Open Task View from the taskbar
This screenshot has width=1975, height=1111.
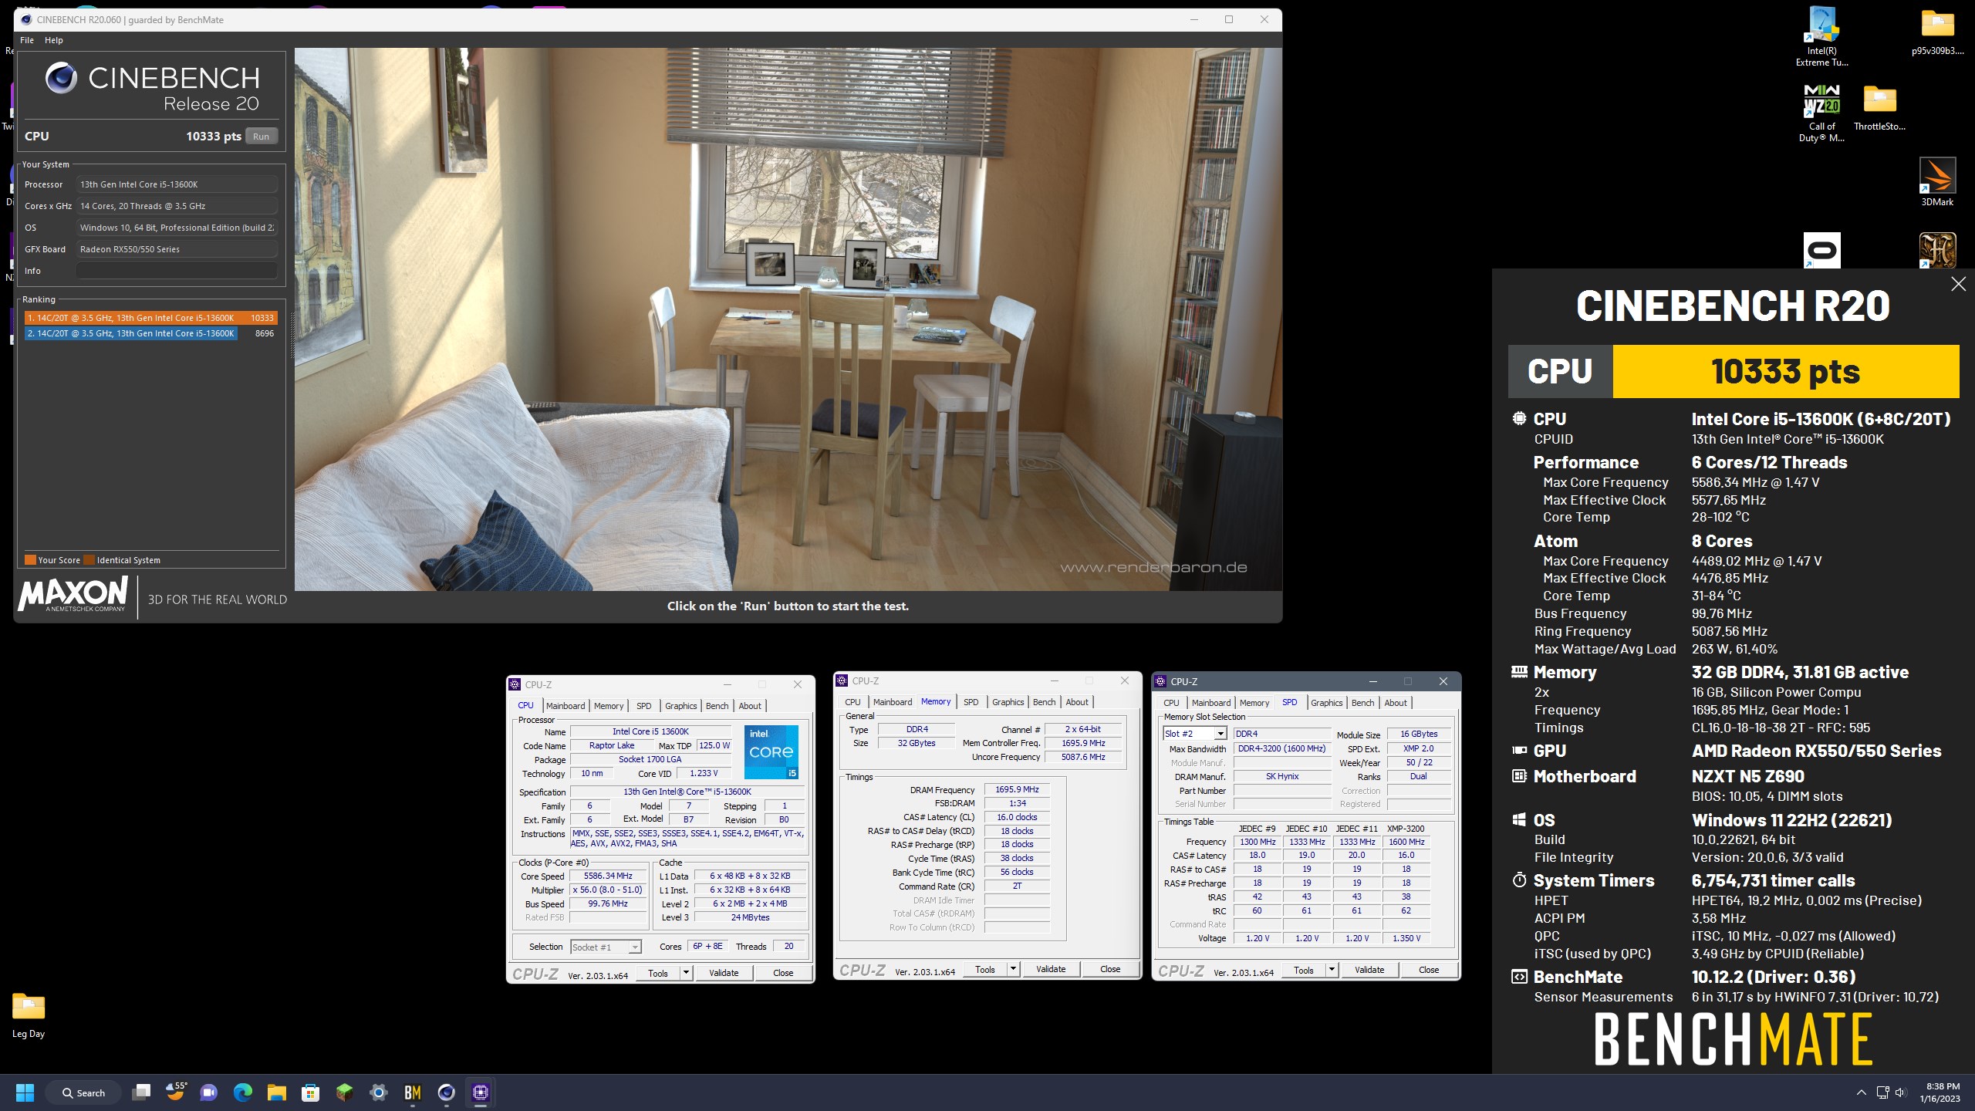(141, 1092)
